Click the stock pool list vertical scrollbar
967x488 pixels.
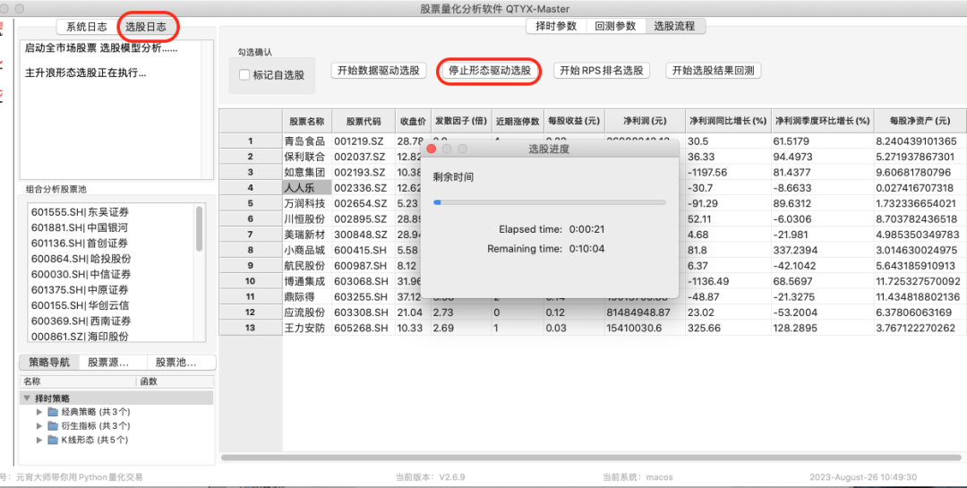[x=199, y=228]
